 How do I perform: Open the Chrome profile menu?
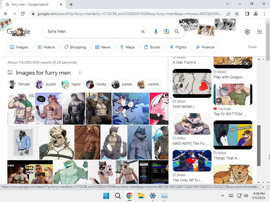tap(256, 14)
